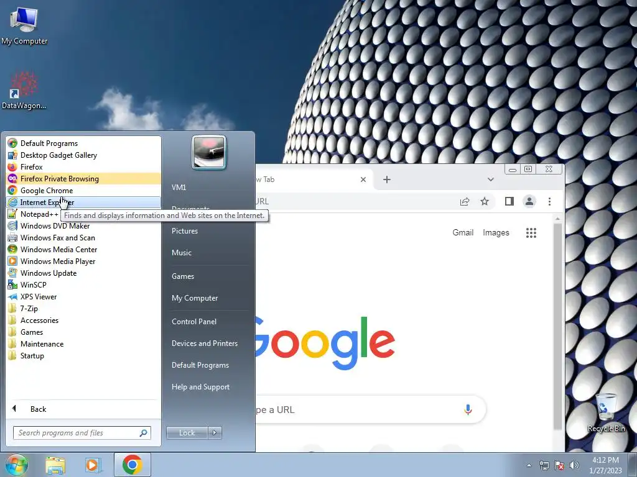Open the Chrome profile avatar
Viewport: 637px width, 477px height.
click(x=529, y=201)
